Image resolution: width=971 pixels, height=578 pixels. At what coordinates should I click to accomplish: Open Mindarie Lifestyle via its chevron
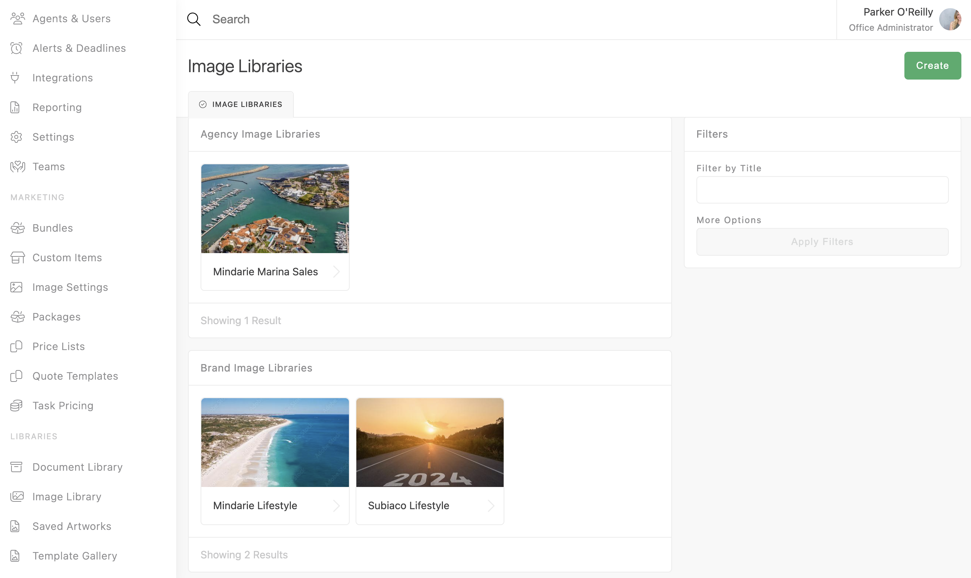(x=336, y=505)
